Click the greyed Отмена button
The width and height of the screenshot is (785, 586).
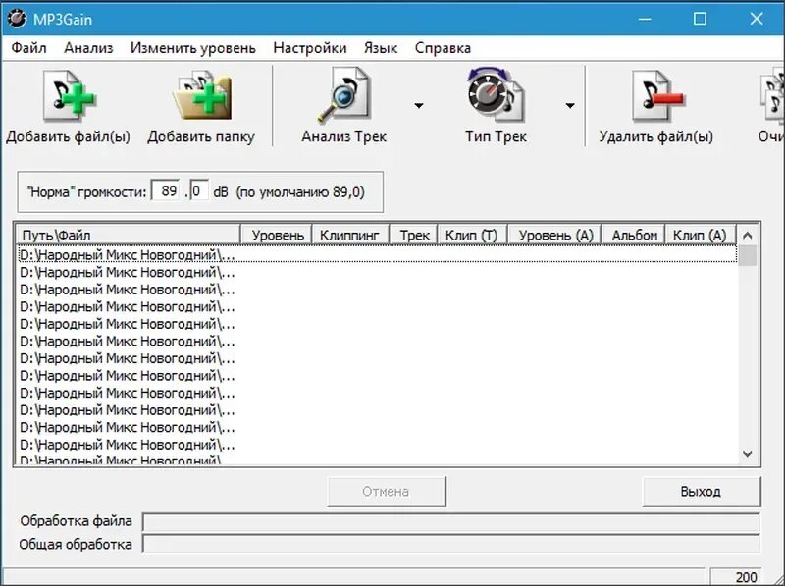386,492
